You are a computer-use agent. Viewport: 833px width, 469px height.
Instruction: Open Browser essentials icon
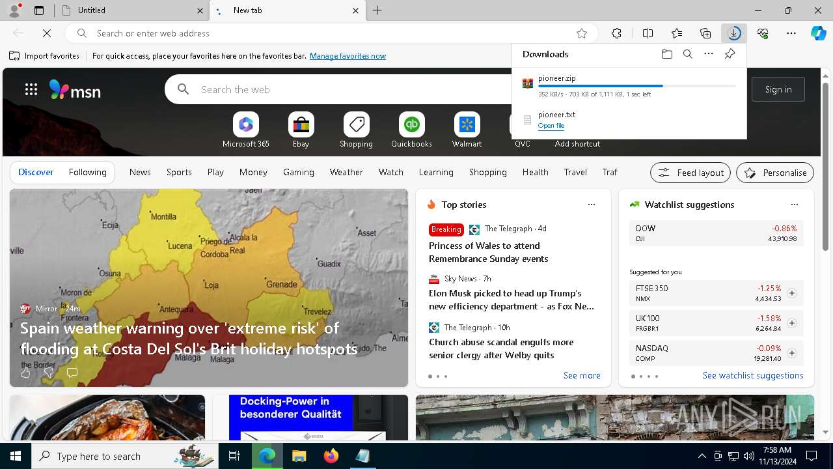coord(763,33)
